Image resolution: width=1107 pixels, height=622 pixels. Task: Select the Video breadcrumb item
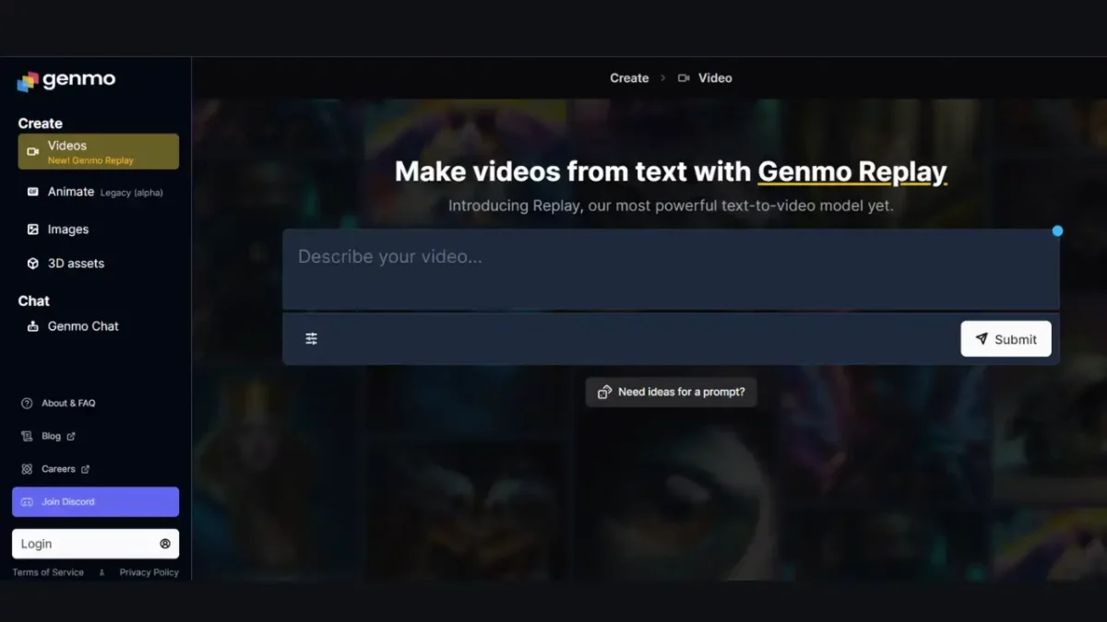715,77
